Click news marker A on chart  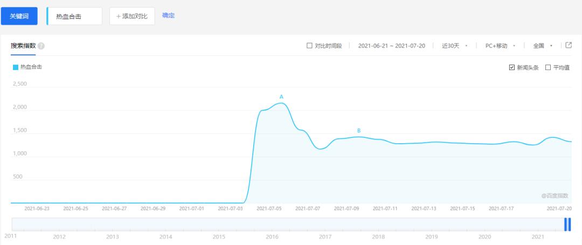(281, 97)
